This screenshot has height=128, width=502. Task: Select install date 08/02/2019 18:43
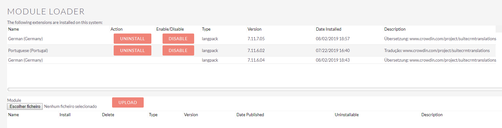coord(333,60)
